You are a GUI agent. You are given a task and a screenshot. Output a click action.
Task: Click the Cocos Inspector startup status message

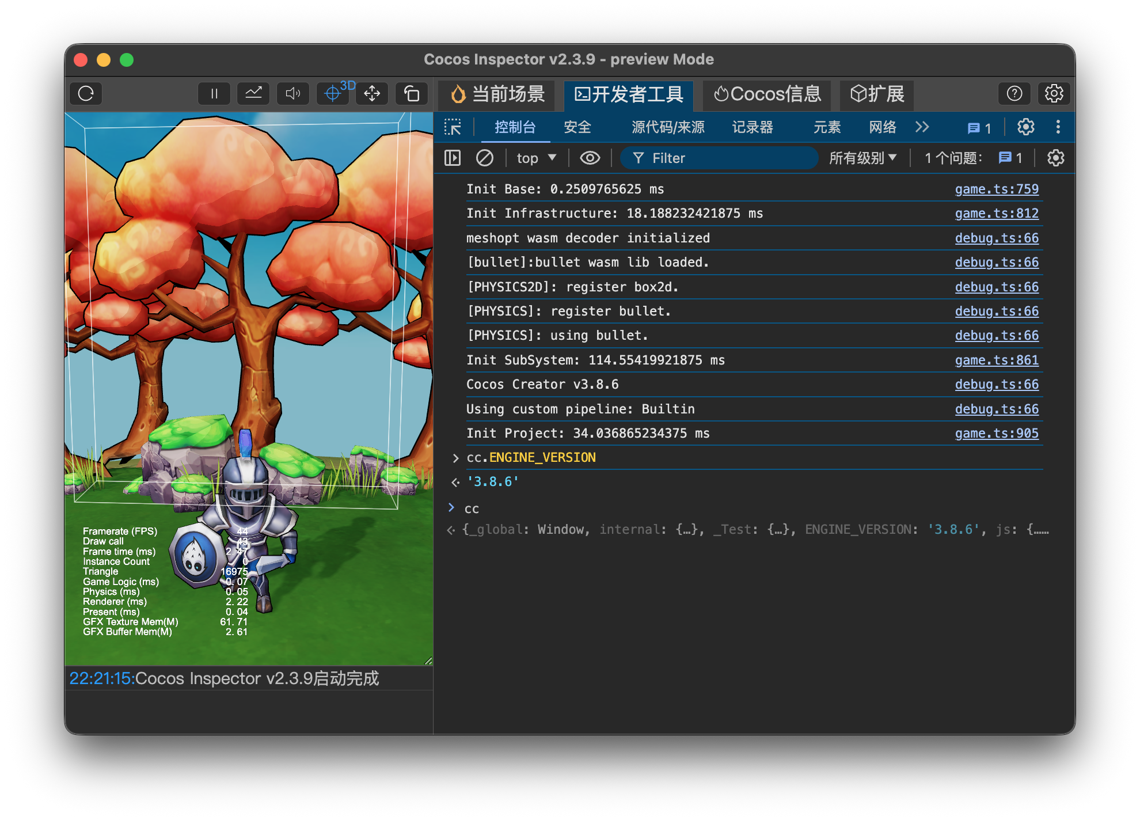[x=224, y=678]
